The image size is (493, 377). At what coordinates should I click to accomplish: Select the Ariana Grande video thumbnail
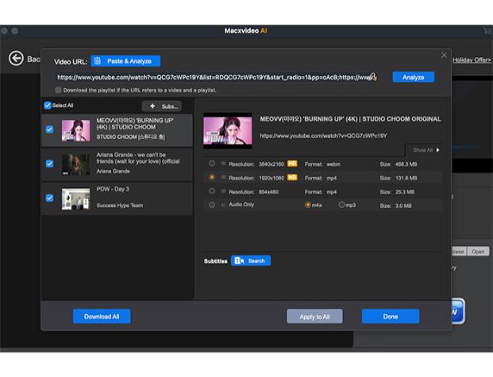75,164
